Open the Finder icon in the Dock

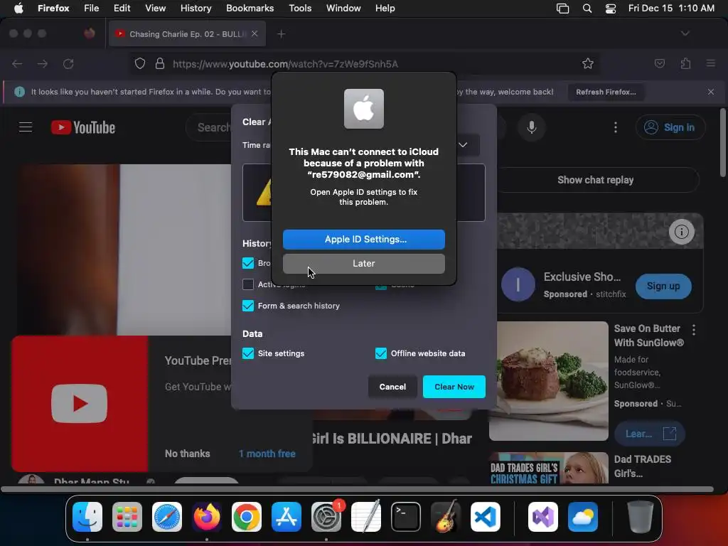click(87, 517)
